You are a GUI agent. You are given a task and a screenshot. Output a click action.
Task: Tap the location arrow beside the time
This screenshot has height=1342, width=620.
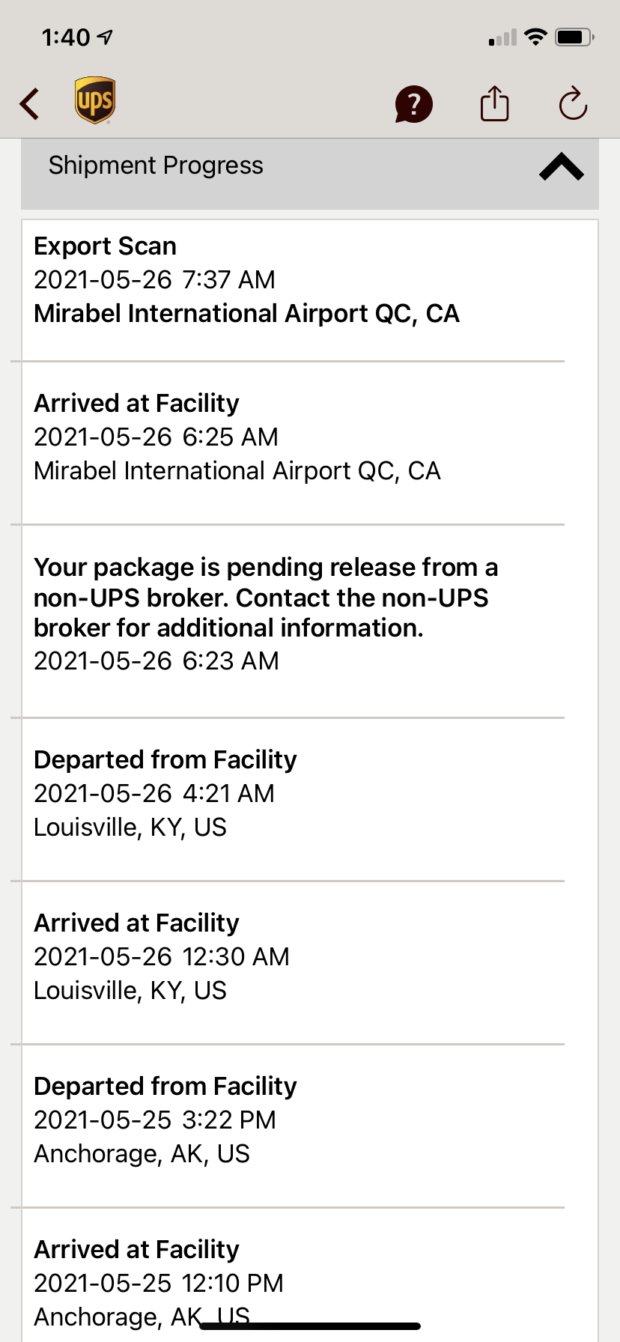106,37
